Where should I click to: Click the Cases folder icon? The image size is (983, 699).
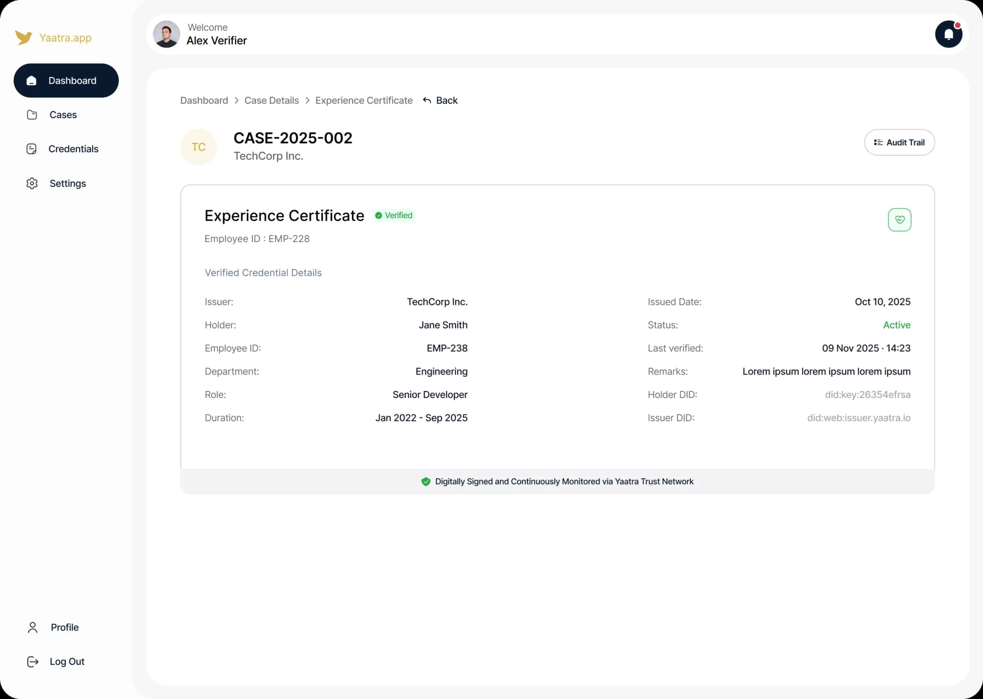pos(32,115)
